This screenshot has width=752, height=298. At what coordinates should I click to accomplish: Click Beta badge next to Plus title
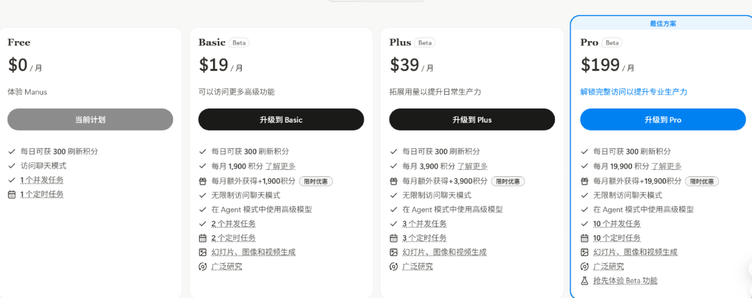pos(425,42)
